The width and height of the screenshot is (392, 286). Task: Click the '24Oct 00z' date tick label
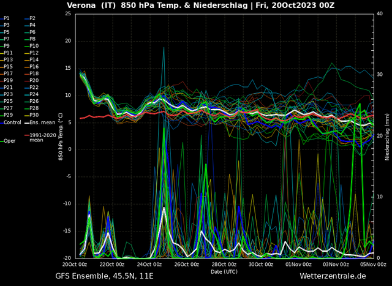pos(149,265)
